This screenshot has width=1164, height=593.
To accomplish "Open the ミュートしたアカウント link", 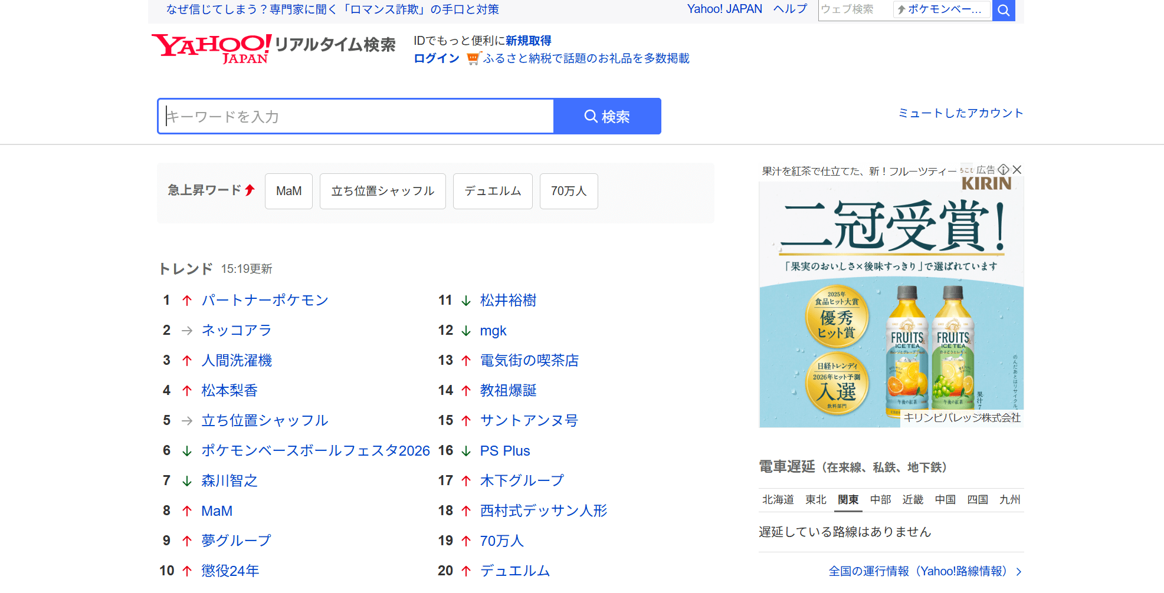I will (960, 113).
